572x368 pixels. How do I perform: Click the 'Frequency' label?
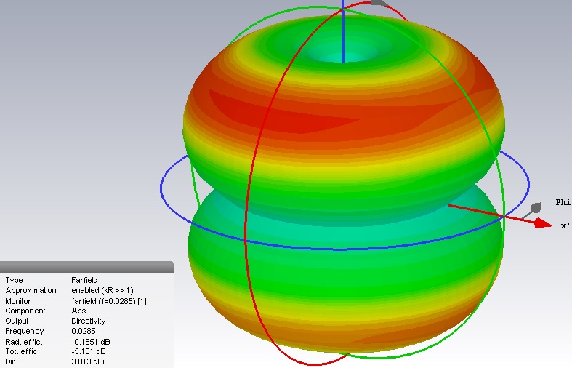25,331
